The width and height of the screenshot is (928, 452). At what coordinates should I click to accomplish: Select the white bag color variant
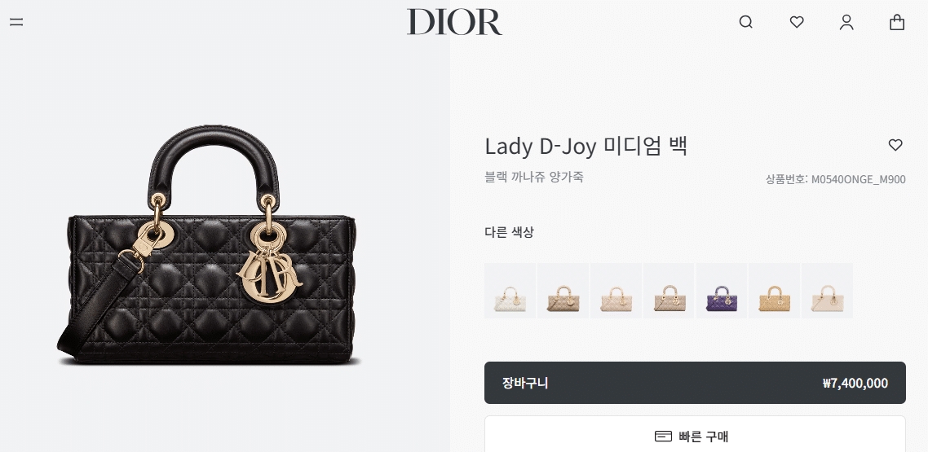(x=510, y=291)
